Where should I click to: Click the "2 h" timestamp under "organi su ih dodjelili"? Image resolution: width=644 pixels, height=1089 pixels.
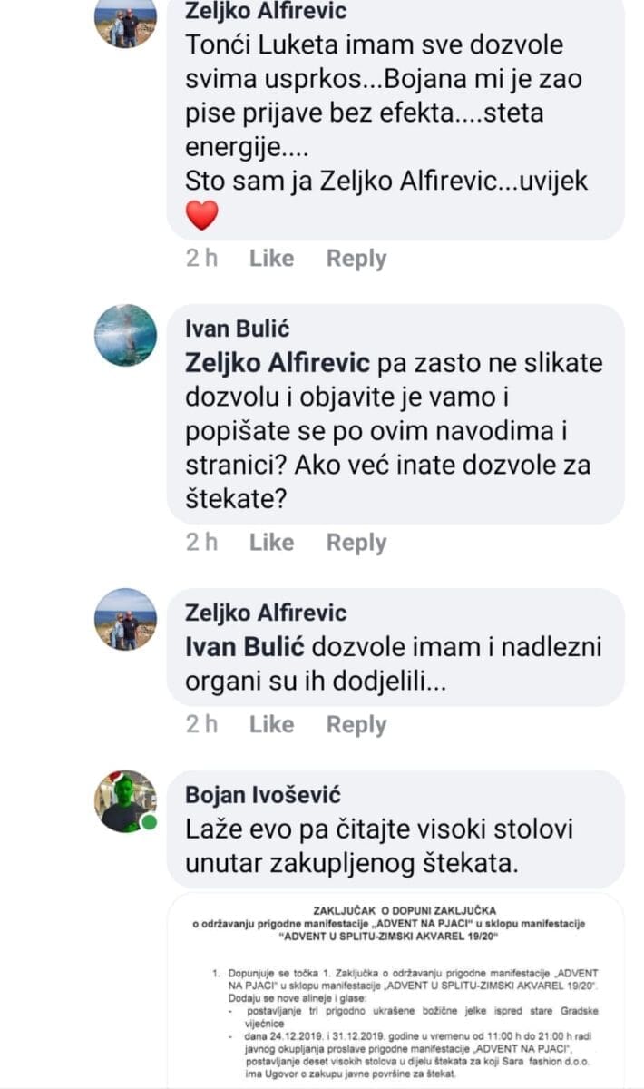[201, 725]
